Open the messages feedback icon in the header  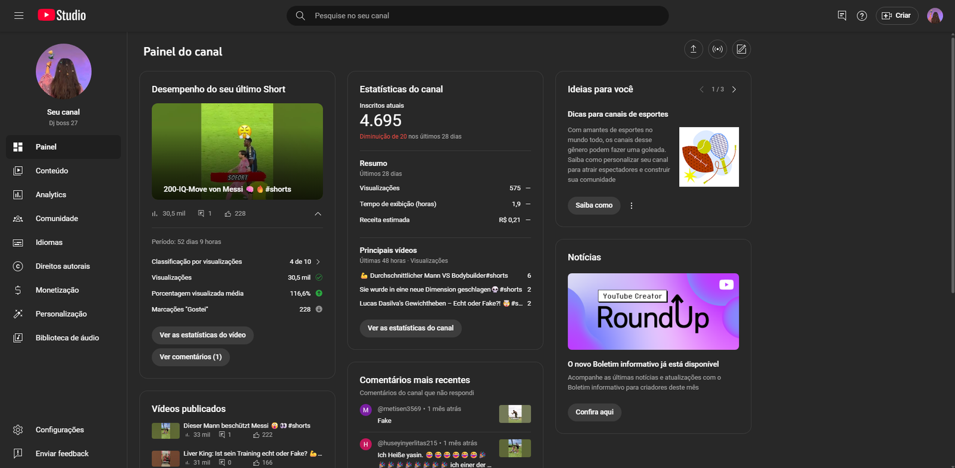coord(842,16)
